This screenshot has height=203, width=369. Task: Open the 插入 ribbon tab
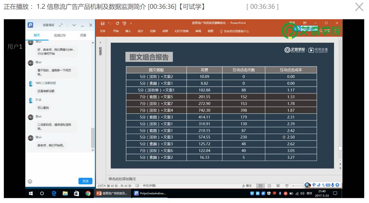tap(128, 31)
